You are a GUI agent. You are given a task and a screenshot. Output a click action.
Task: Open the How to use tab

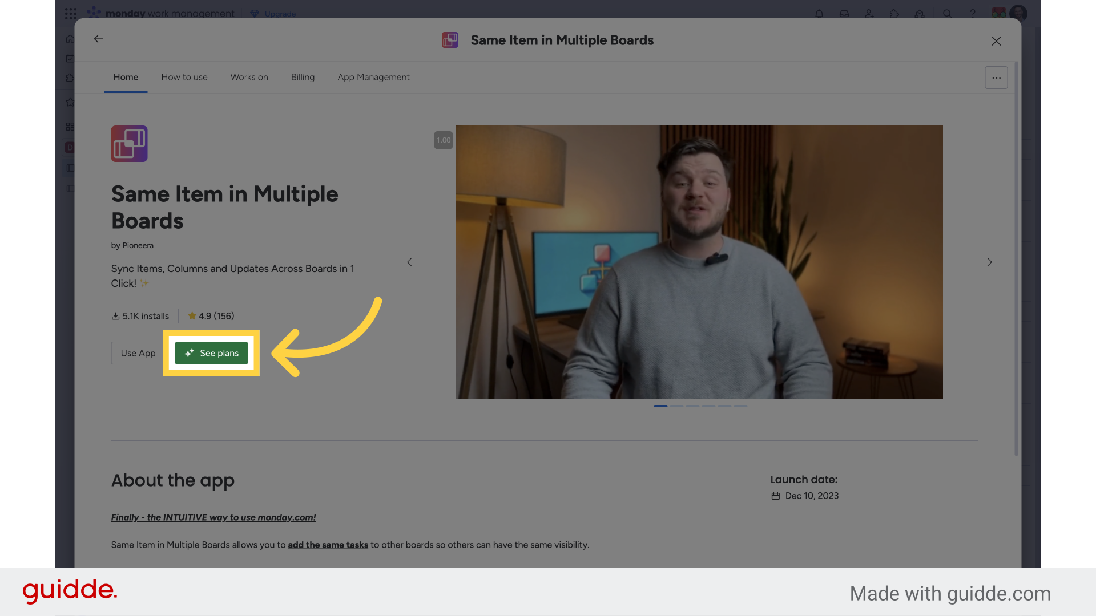coord(184,77)
